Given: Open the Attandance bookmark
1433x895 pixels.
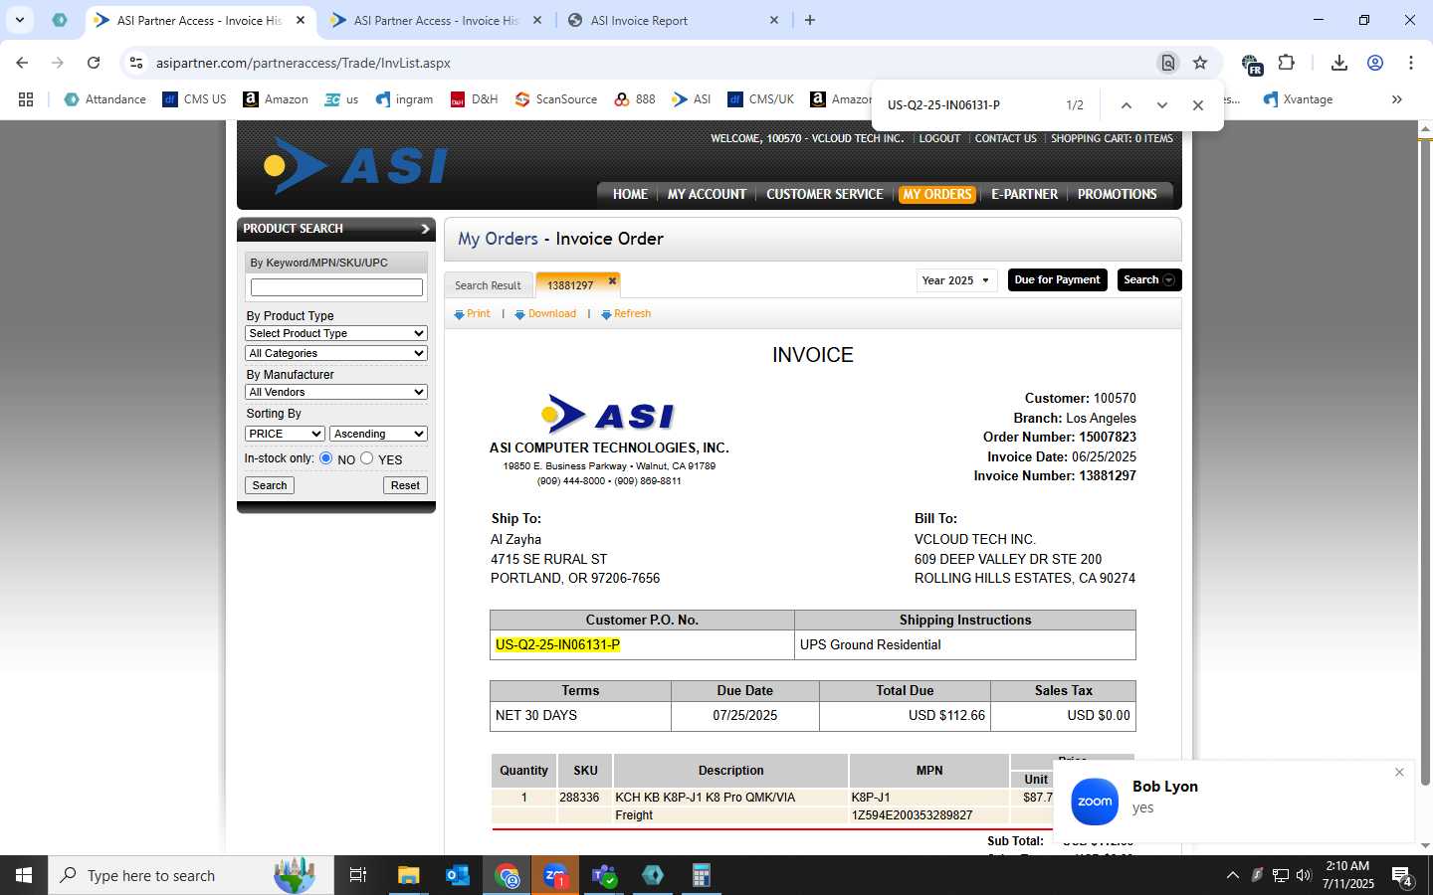Looking at the screenshot, I should tap(104, 99).
